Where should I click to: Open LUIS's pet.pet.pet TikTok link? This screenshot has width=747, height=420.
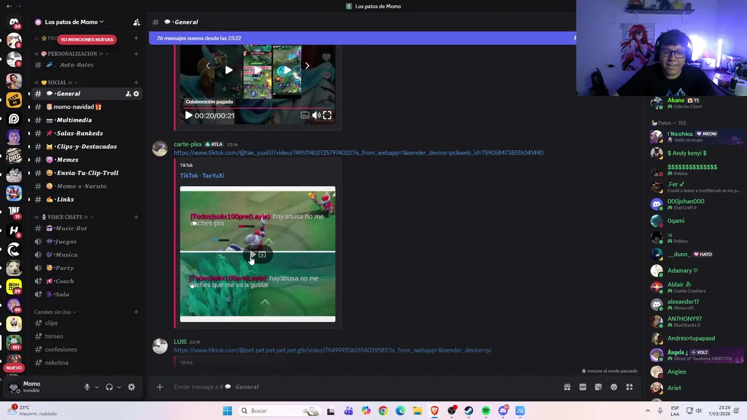(x=333, y=351)
